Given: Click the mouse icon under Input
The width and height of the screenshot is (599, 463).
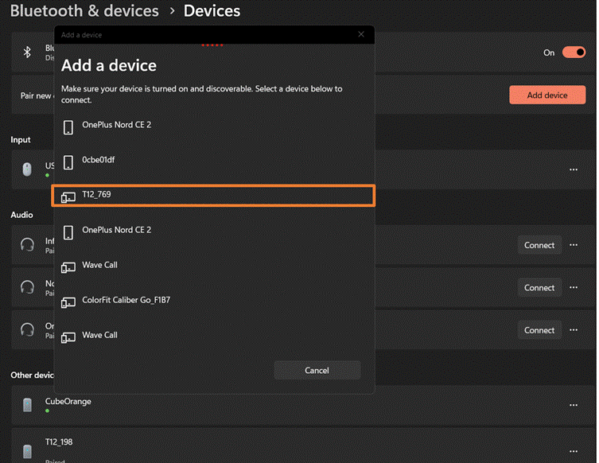Looking at the screenshot, I should (x=27, y=169).
